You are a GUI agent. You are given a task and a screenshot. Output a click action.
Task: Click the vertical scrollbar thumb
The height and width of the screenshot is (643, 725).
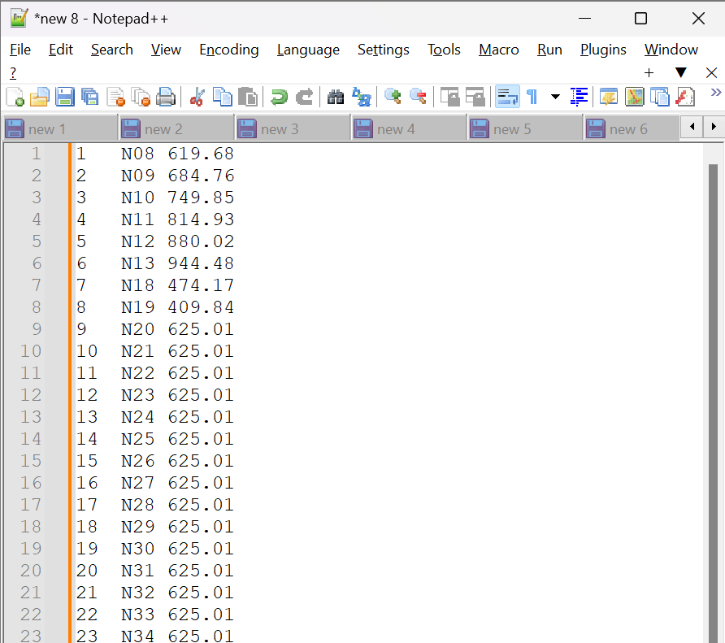pyautogui.click(x=713, y=402)
